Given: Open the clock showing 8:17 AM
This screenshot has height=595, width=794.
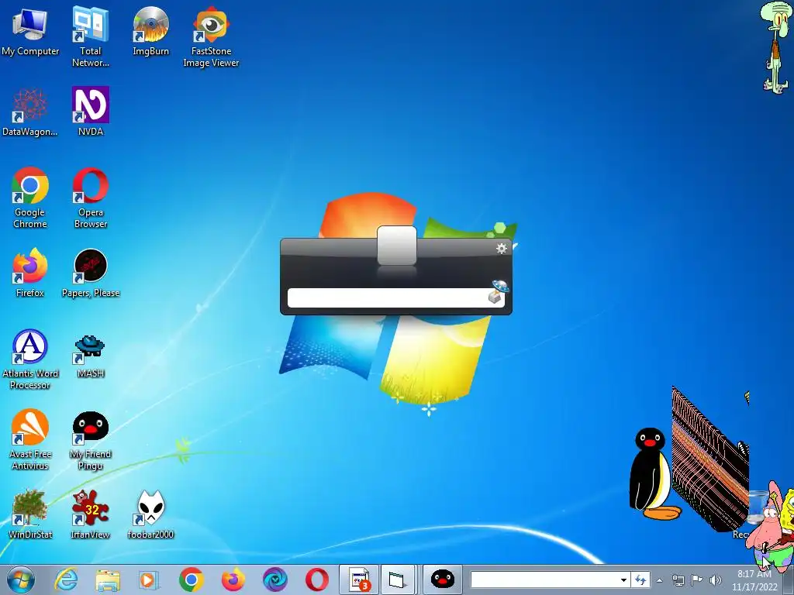Looking at the screenshot, I should coord(754,580).
